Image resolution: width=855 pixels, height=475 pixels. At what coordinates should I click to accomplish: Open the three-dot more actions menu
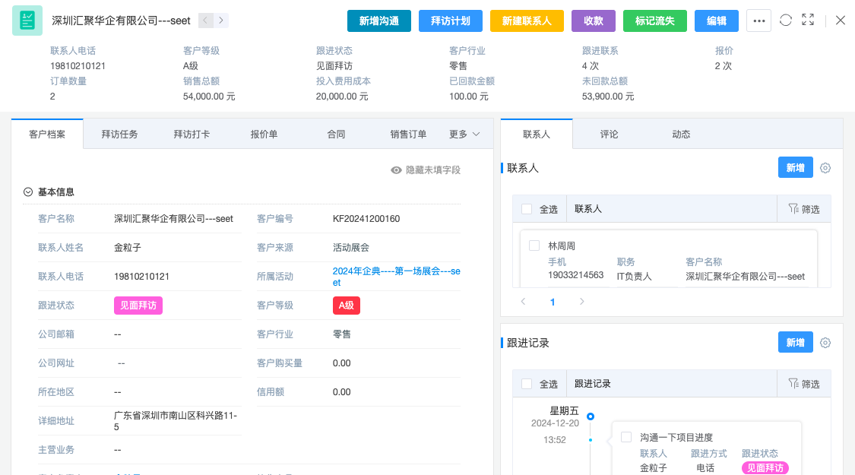(758, 21)
